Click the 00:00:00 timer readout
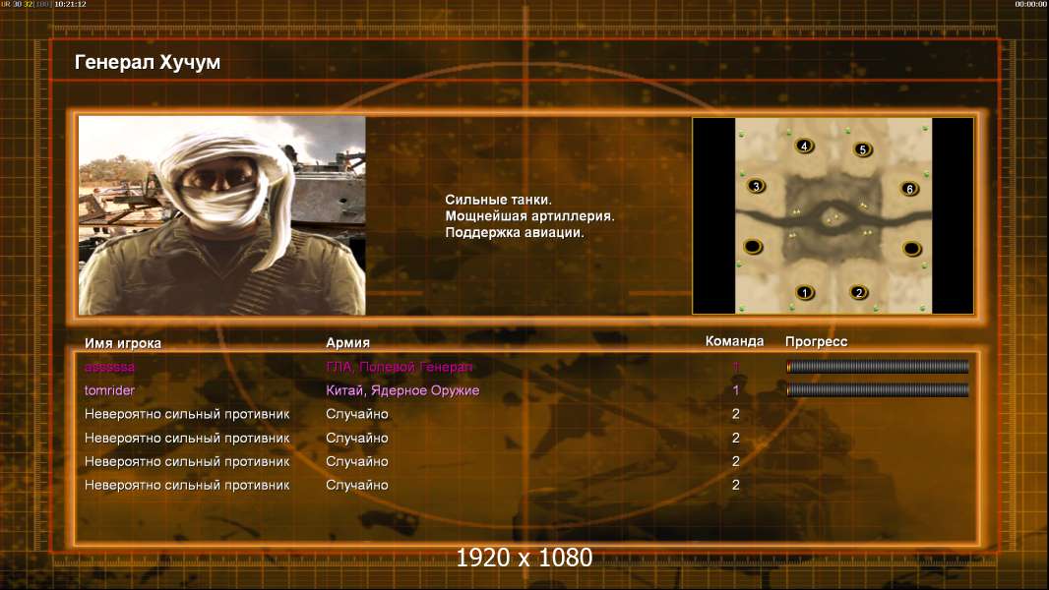Image resolution: width=1049 pixels, height=590 pixels. [x=1031, y=4]
